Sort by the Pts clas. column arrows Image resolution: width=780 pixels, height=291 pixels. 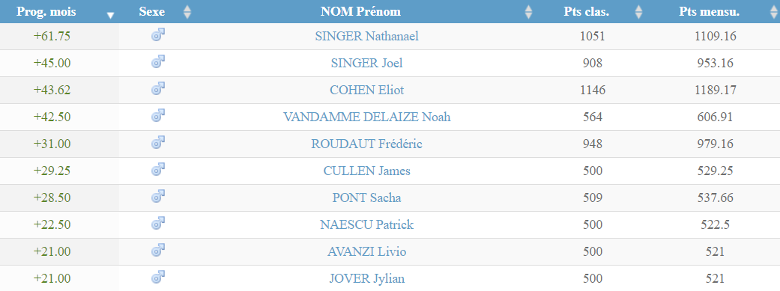click(638, 12)
